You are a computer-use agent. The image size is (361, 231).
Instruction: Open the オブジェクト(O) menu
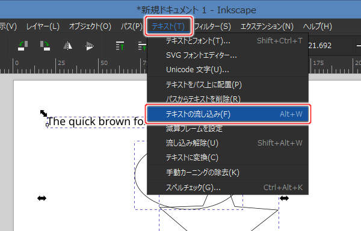click(x=90, y=26)
